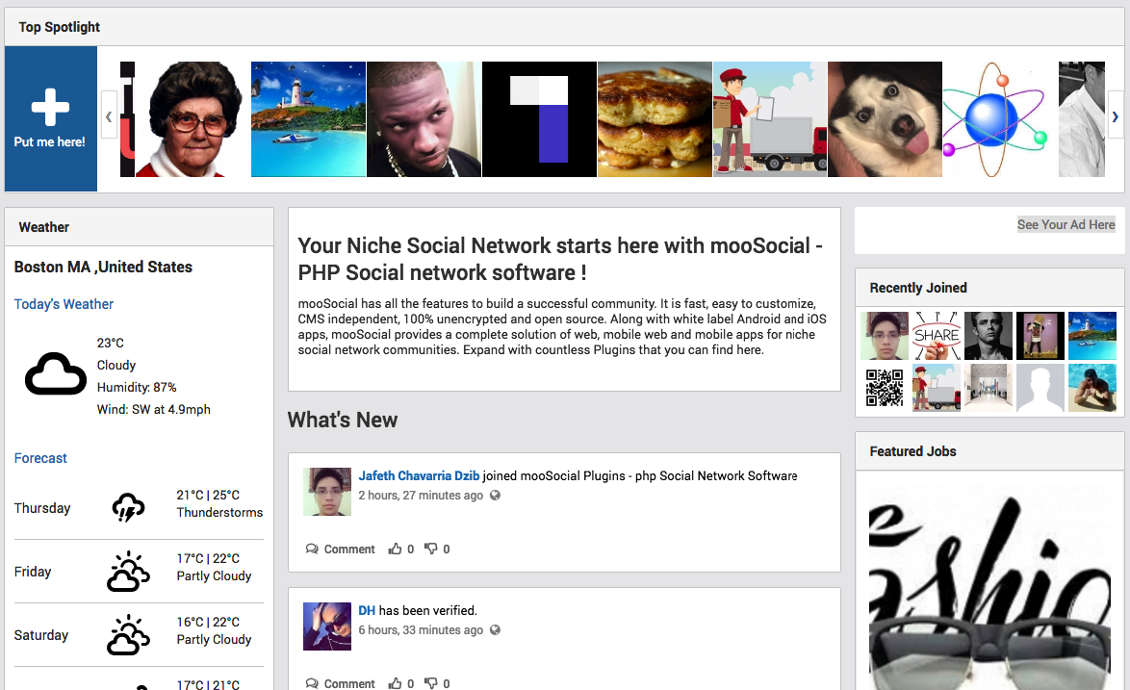Image resolution: width=1130 pixels, height=690 pixels.
Task: Open the SHARE thumbnail in Recently Joined
Action: (x=937, y=336)
